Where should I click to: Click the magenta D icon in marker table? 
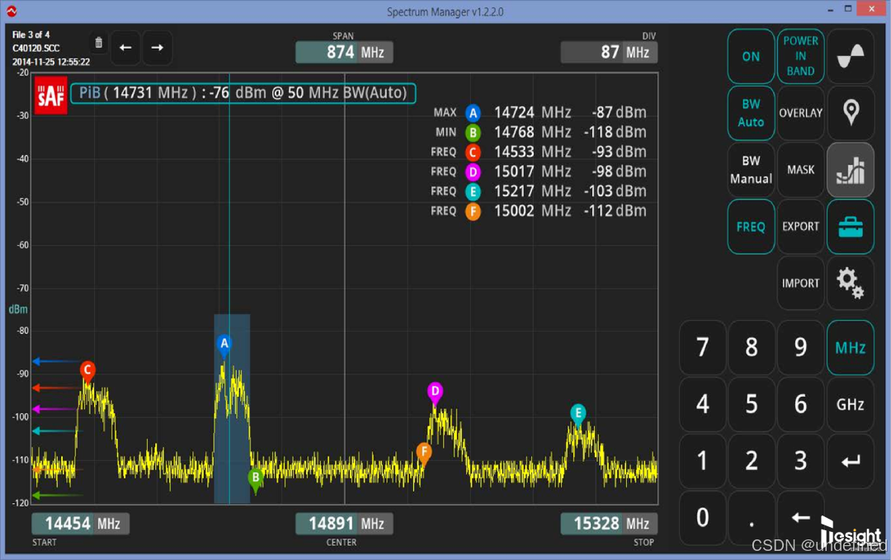[473, 172]
